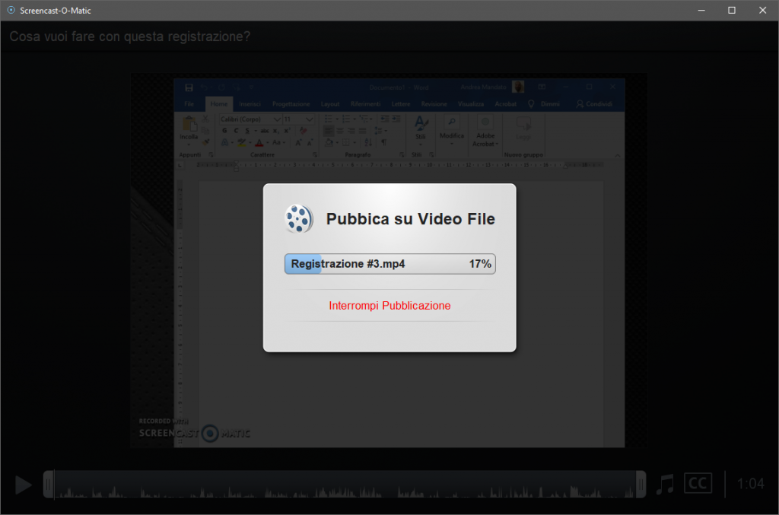Click the paragraph shading bucket icon
The height and width of the screenshot is (515, 779).
click(x=329, y=142)
